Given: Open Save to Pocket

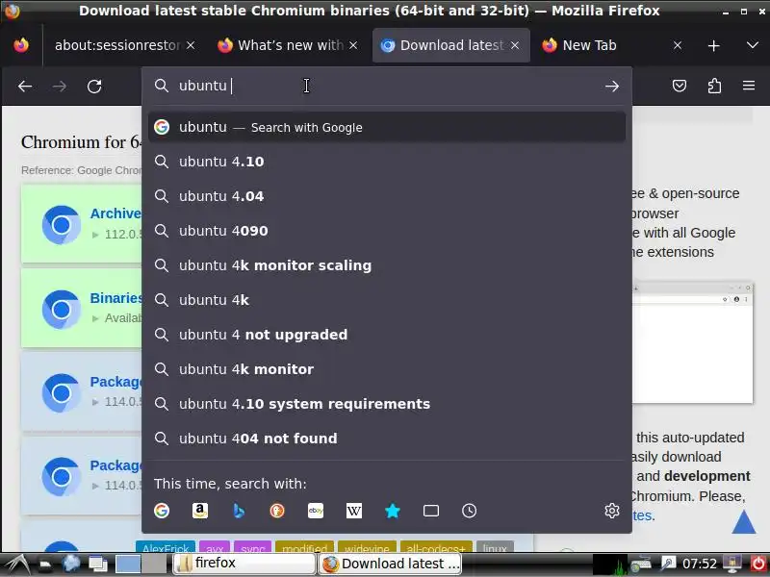Looking at the screenshot, I should point(680,87).
